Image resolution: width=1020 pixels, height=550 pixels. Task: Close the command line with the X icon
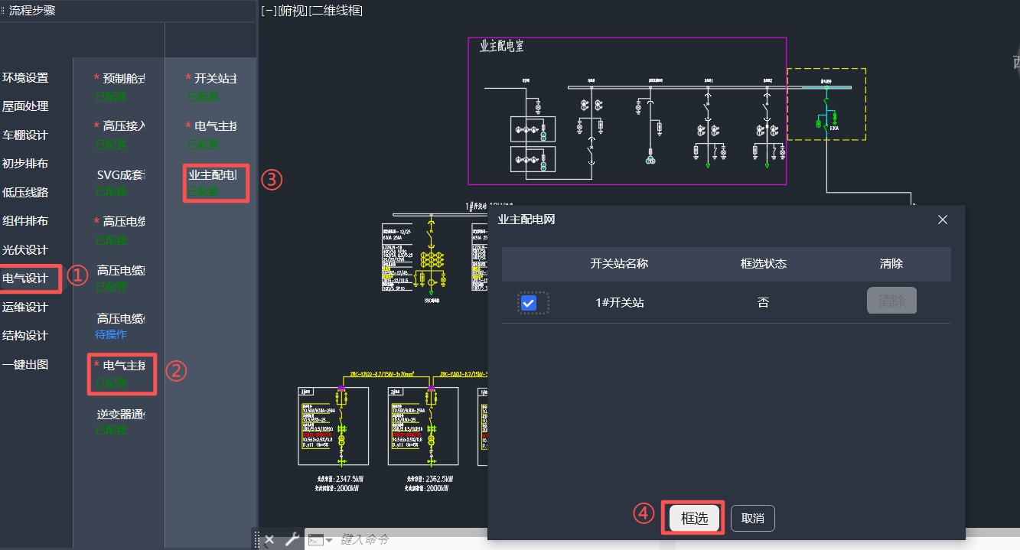pos(269,539)
